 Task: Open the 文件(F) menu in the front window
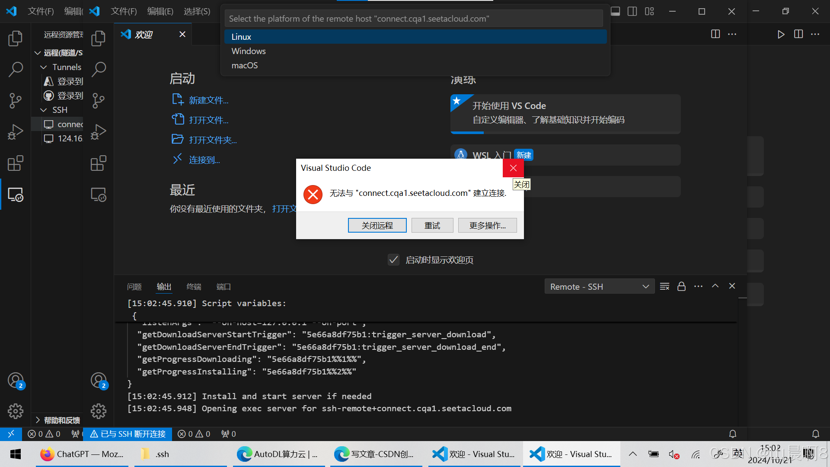tap(124, 11)
